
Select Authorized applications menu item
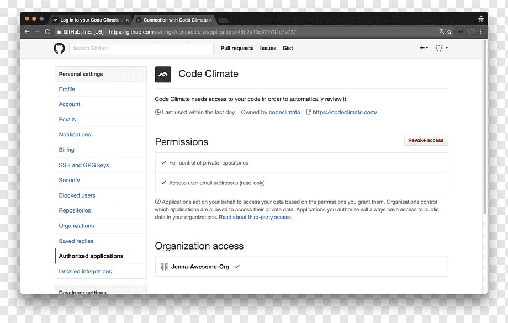coord(100,256)
